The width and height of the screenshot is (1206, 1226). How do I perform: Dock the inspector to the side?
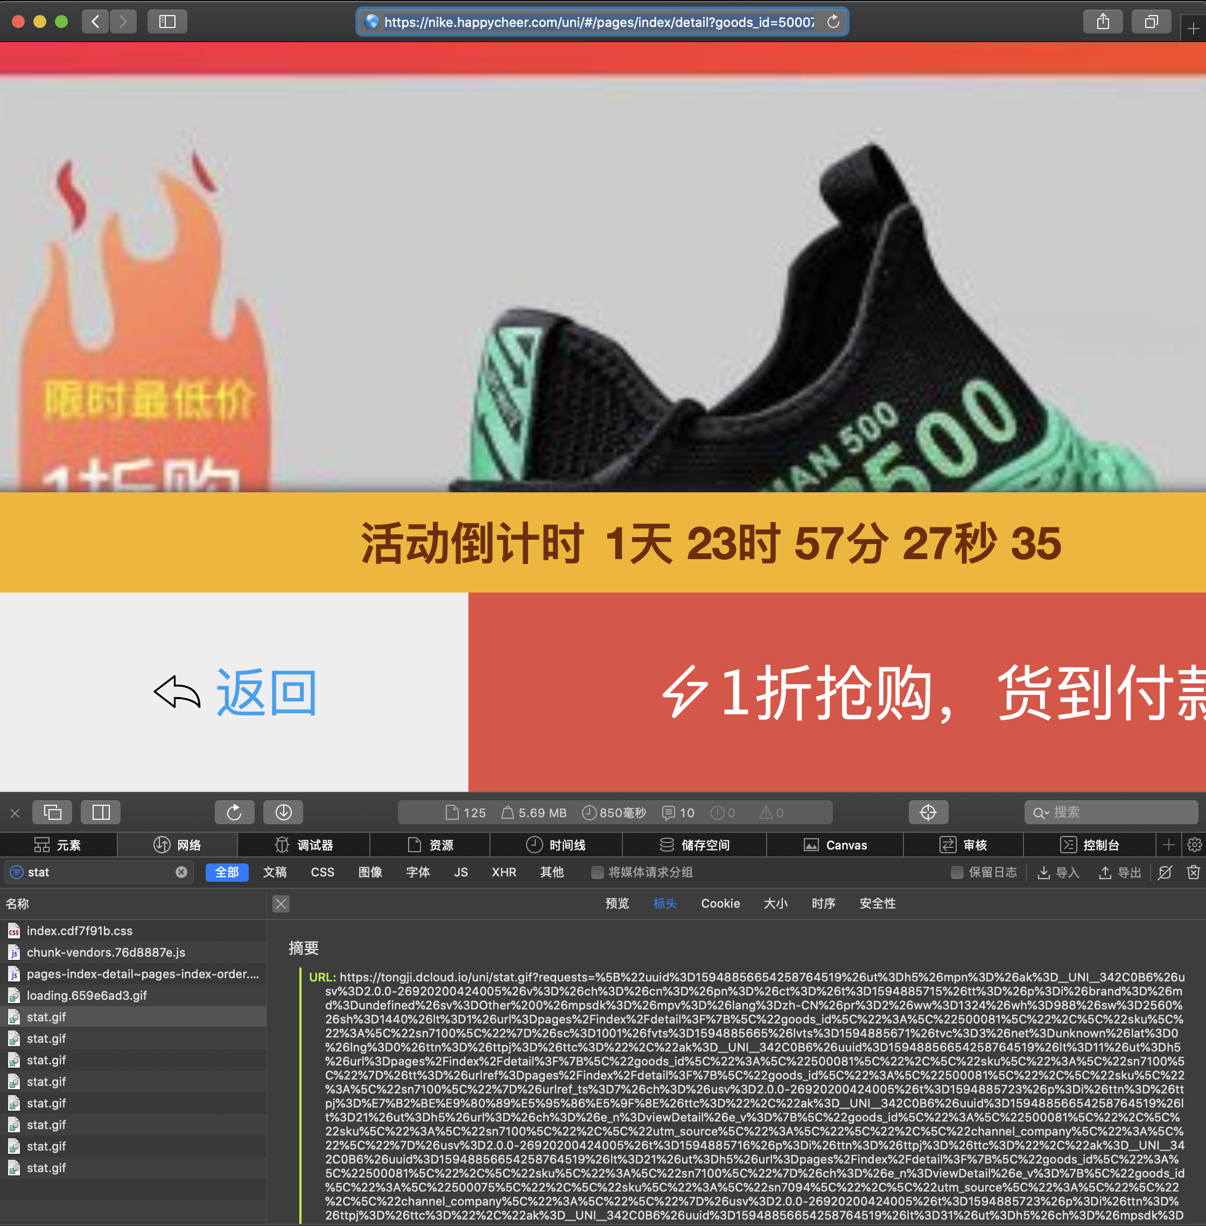click(x=101, y=812)
